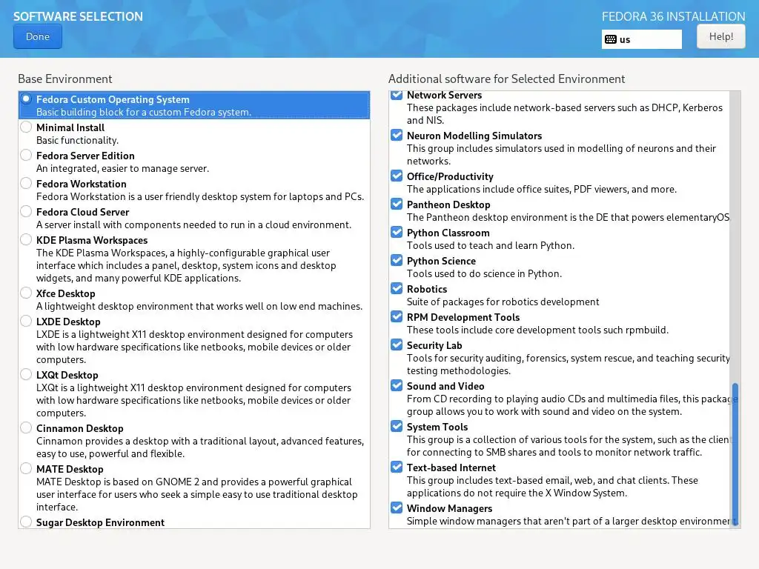759x569 pixels.
Task: Uncheck the Window Managers checkbox
Action: pyautogui.click(x=397, y=508)
